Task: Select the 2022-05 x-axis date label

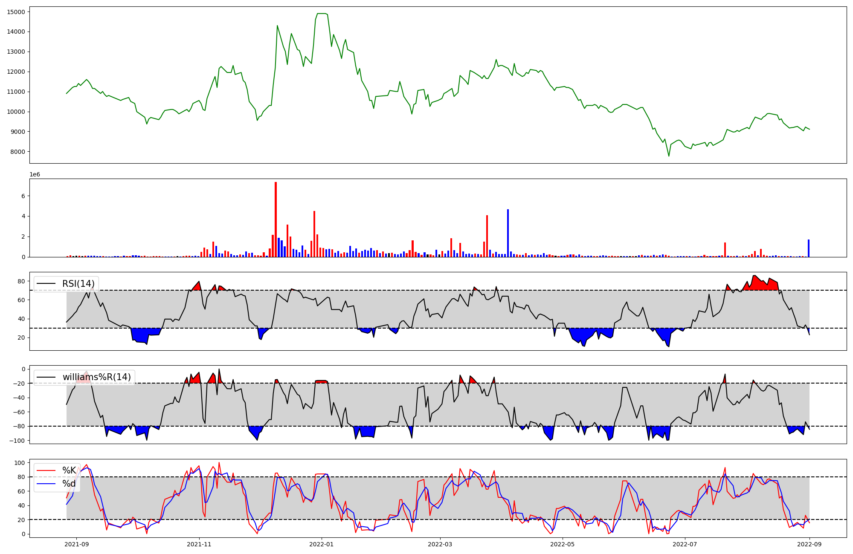Action: 562,544
